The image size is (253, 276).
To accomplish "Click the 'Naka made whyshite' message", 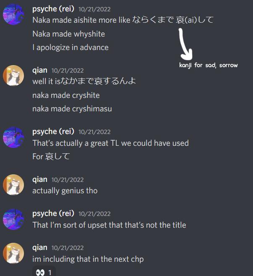I will [68, 34].
